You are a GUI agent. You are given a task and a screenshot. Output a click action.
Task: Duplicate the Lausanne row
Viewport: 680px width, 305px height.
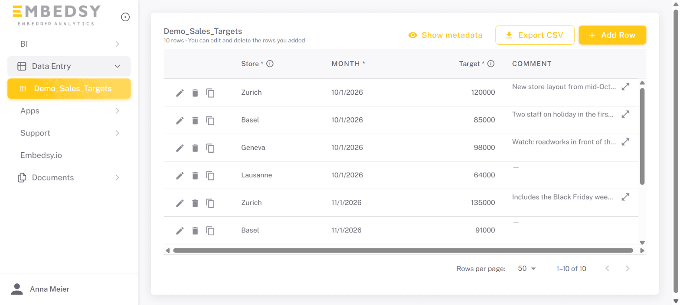tap(210, 175)
